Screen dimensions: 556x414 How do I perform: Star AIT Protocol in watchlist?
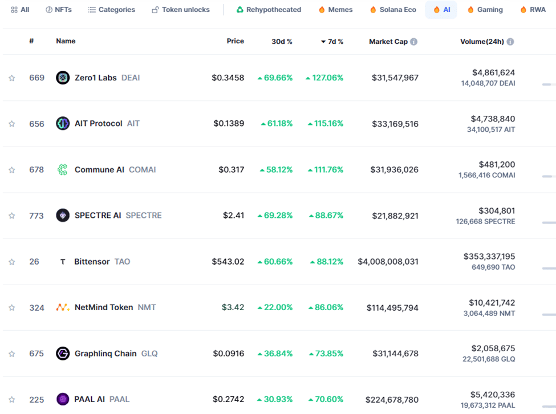coord(12,124)
